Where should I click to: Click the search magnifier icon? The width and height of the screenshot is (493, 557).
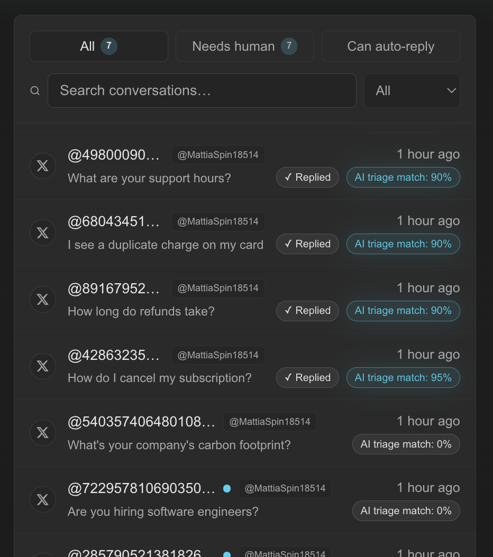pyautogui.click(x=35, y=91)
